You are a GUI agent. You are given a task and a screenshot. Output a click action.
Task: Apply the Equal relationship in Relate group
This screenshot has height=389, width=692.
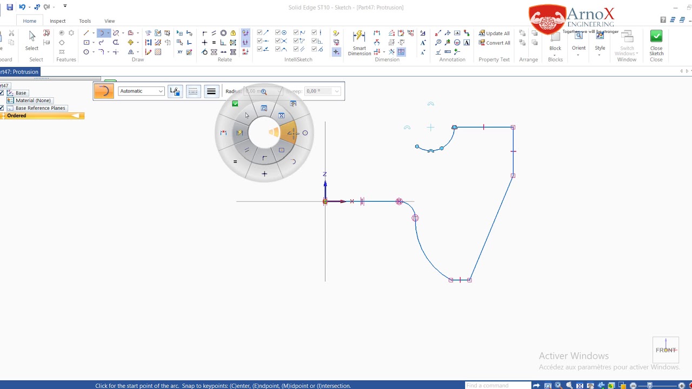click(214, 43)
